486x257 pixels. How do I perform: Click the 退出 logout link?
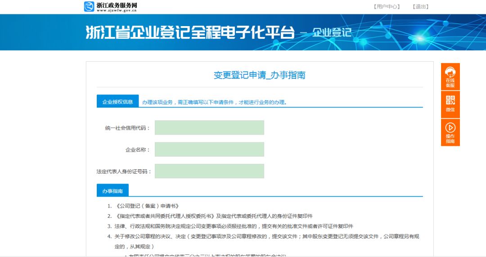420,6
